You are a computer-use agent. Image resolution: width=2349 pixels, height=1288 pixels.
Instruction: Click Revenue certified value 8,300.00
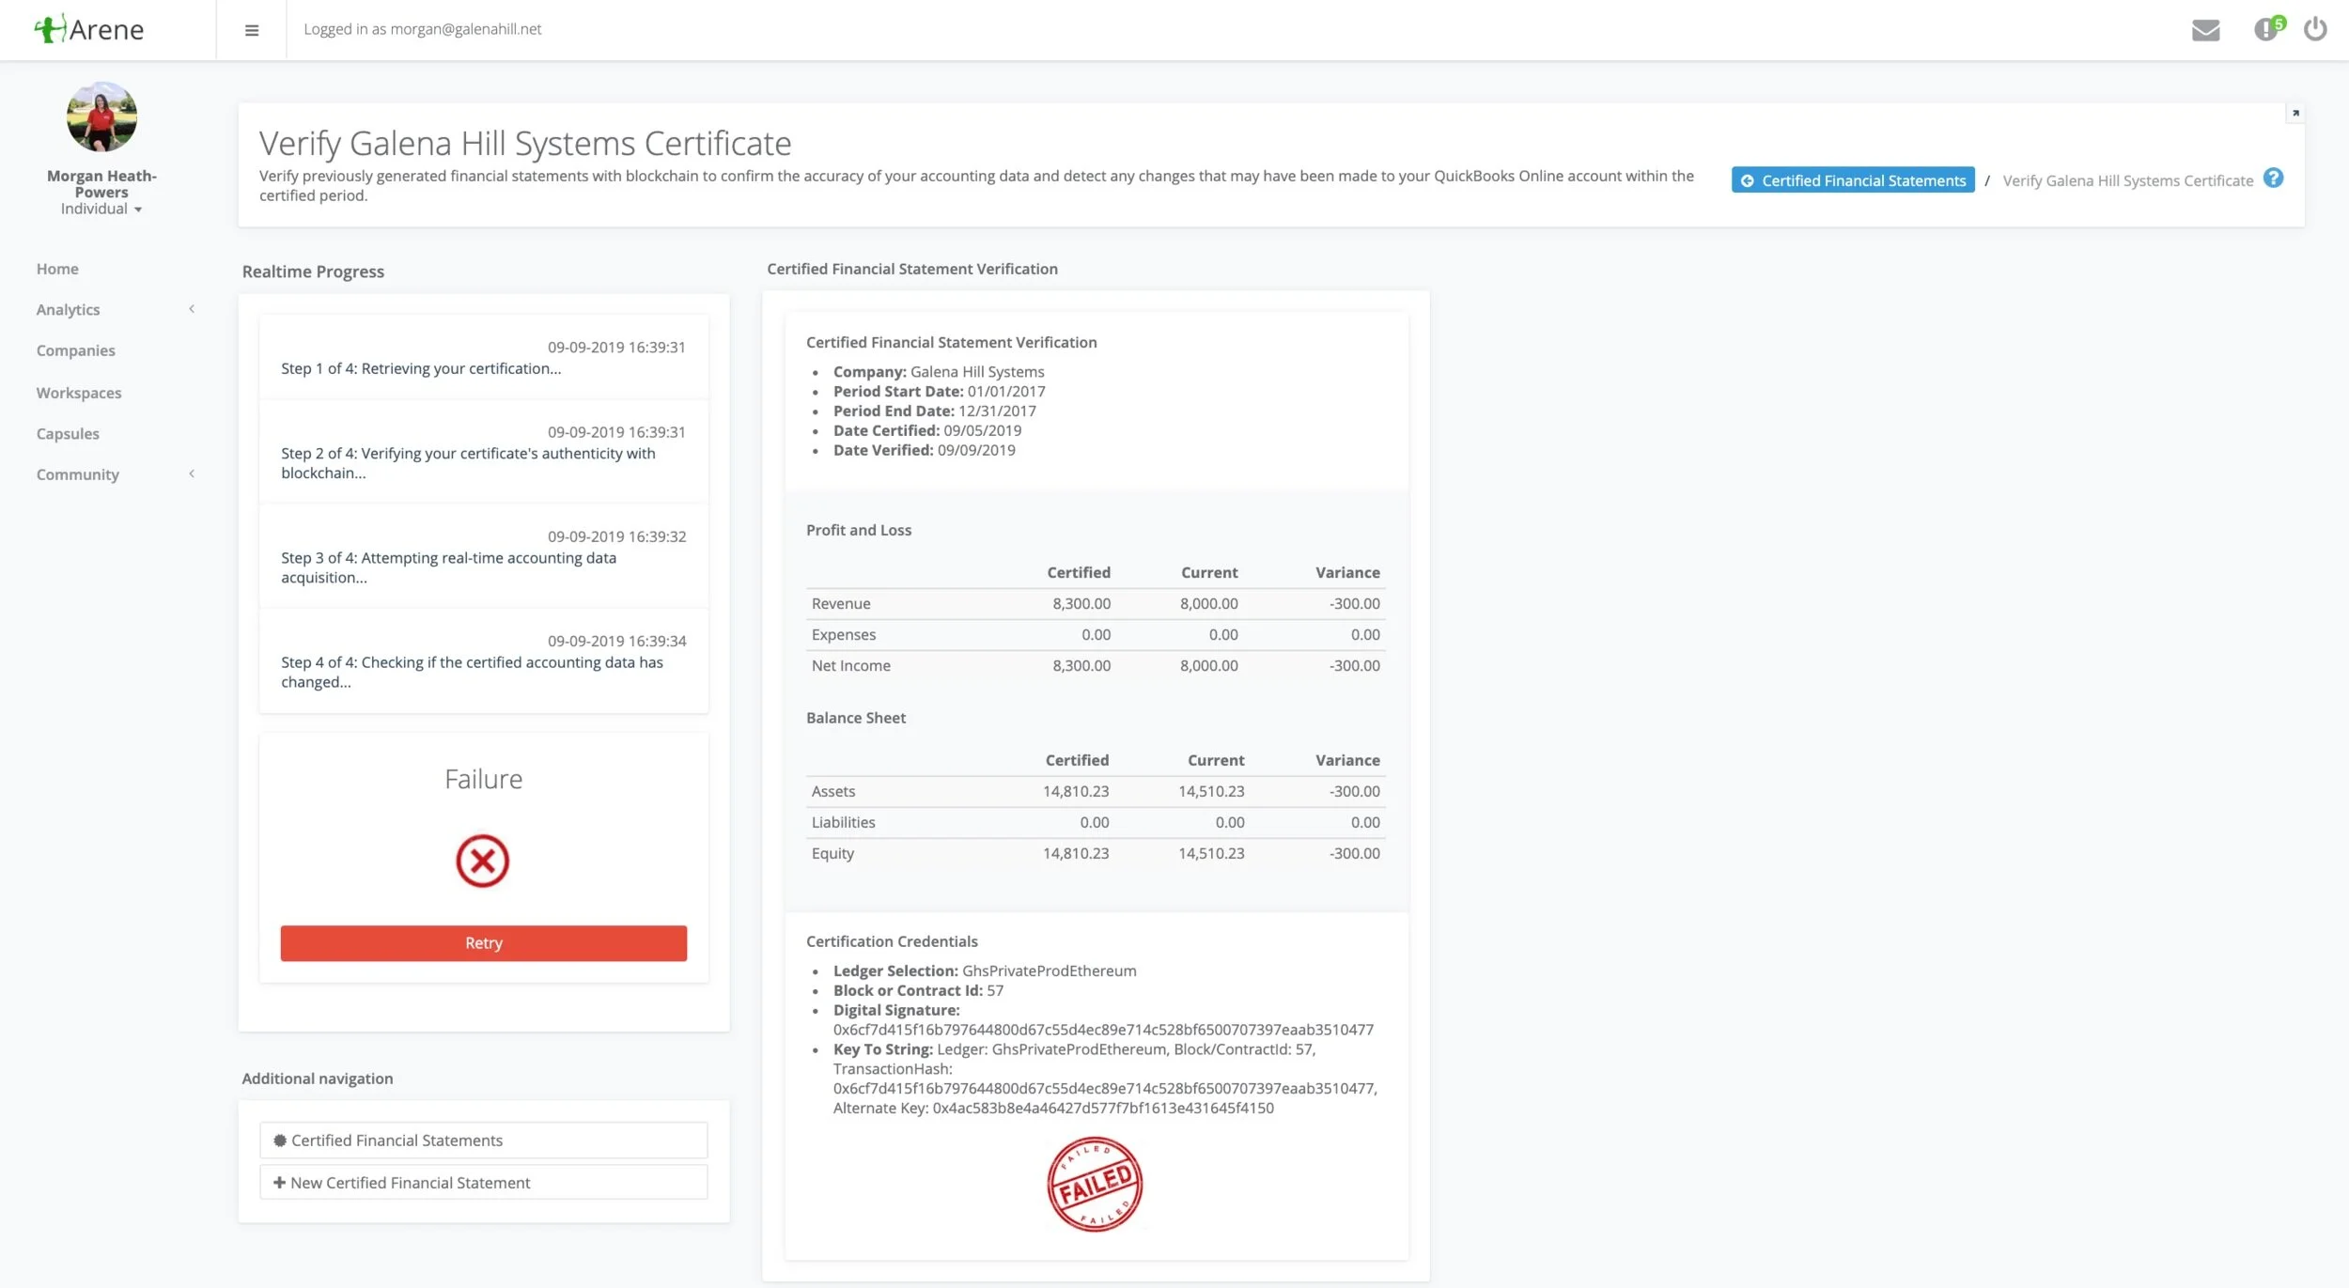[x=1081, y=603]
